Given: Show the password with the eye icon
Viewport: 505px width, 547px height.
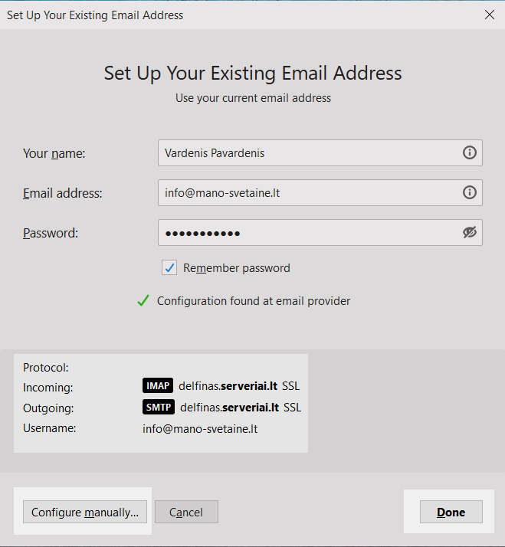Looking at the screenshot, I should [470, 233].
